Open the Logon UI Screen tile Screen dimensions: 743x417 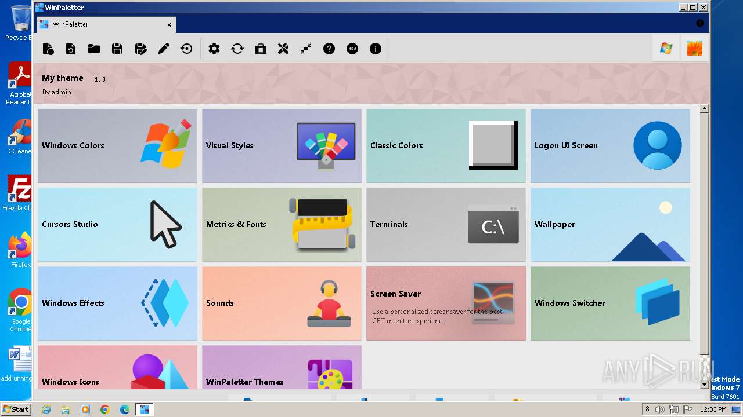611,146
